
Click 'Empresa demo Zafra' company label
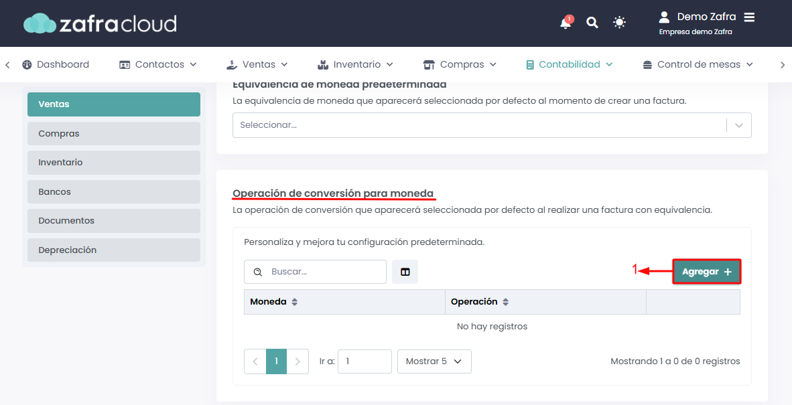click(696, 31)
